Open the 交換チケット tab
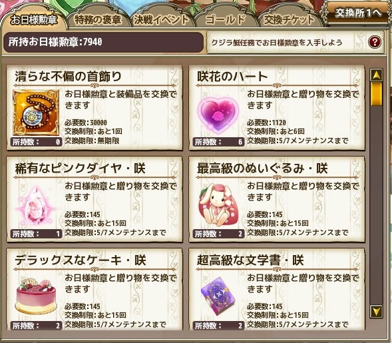The image size is (392, 343). click(x=289, y=19)
